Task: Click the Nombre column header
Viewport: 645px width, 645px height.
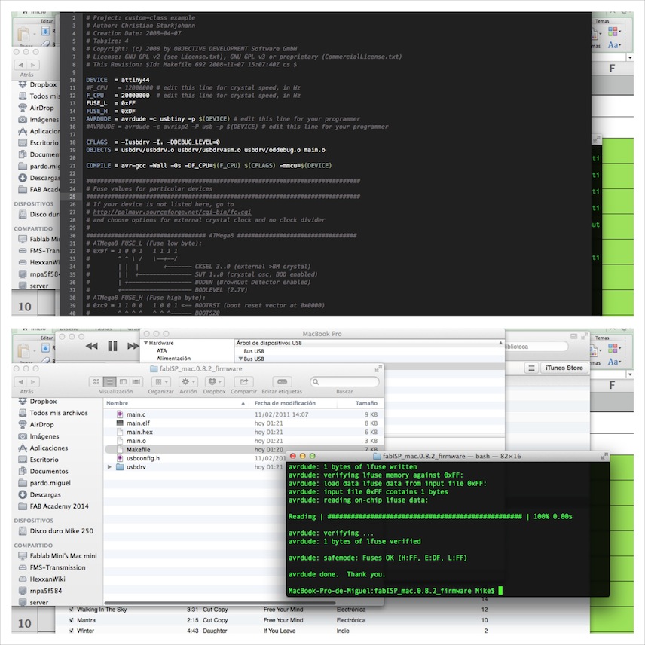Action: (x=176, y=404)
